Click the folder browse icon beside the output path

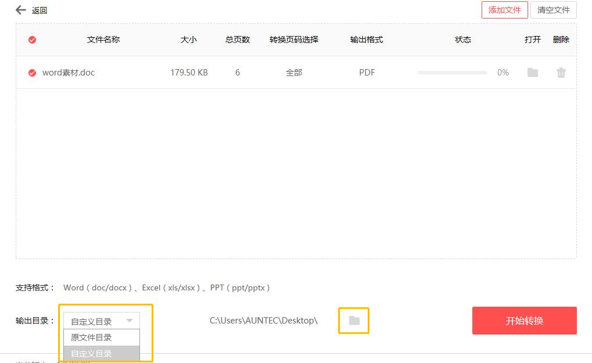pyautogui.click(x=354, y=320)
